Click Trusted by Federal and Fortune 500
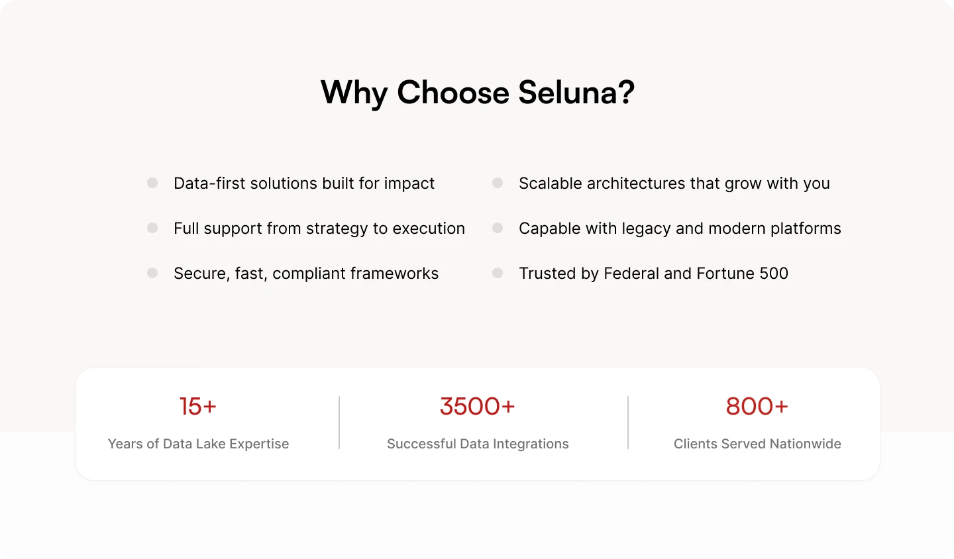 (654, 274)
